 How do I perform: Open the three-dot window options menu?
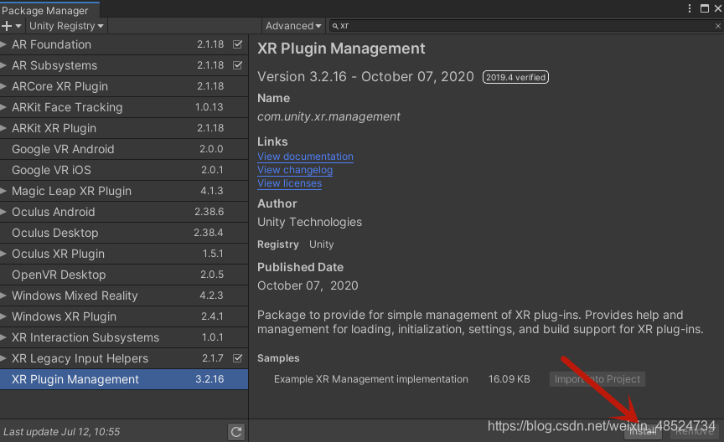(690, 8)
